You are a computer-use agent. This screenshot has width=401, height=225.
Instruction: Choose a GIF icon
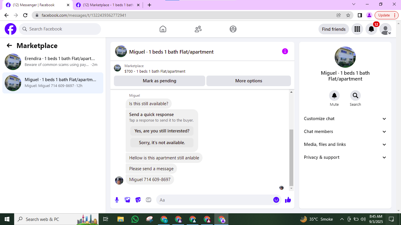(149, 200)
